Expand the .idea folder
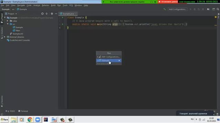 pos(8,21)
